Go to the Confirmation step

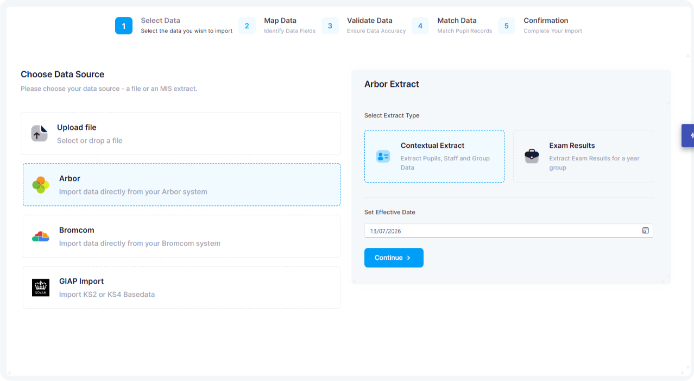[x=540, y=26]
